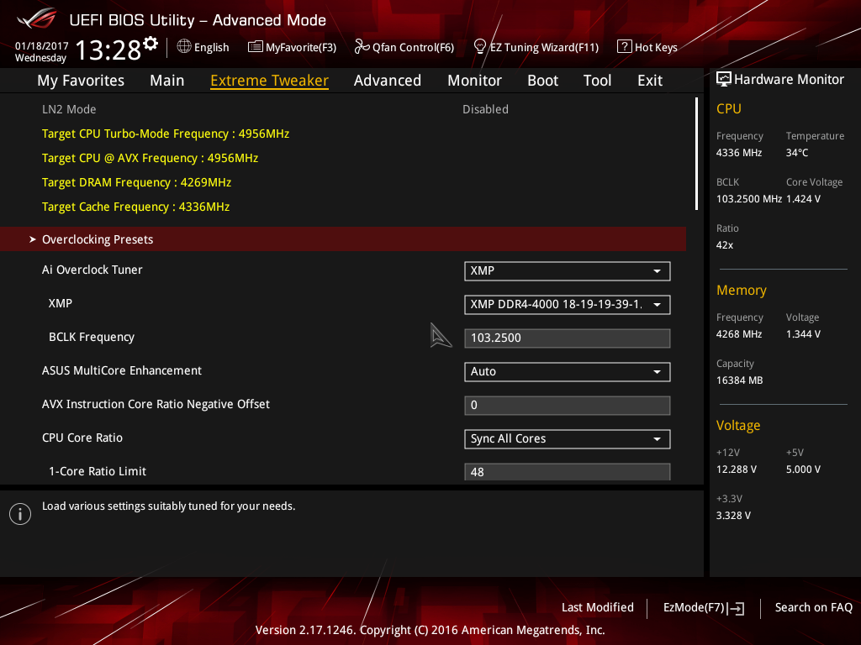The height and width of the screenshot is (645, 861).
Task: Click Target CPU Turbo-Mode Frequency text
Action: point(166,134)
